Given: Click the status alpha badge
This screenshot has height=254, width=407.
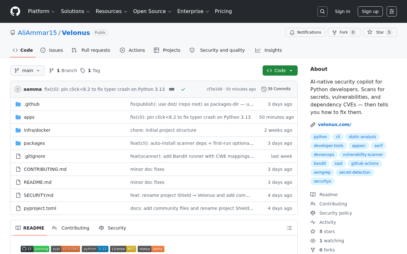Looking at the screenshot, I should [x=151, y=249].
